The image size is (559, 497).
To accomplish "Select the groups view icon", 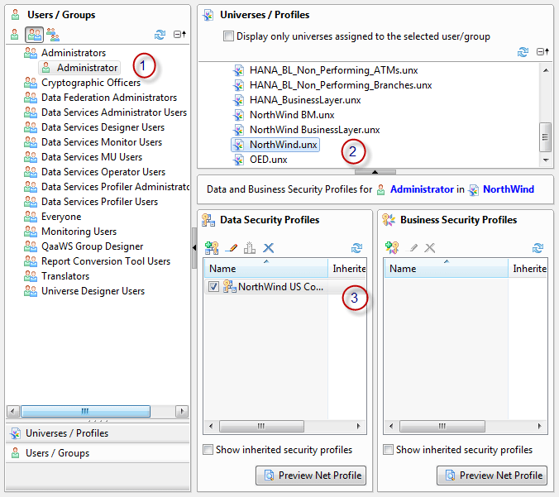I will tap(34, 35).
